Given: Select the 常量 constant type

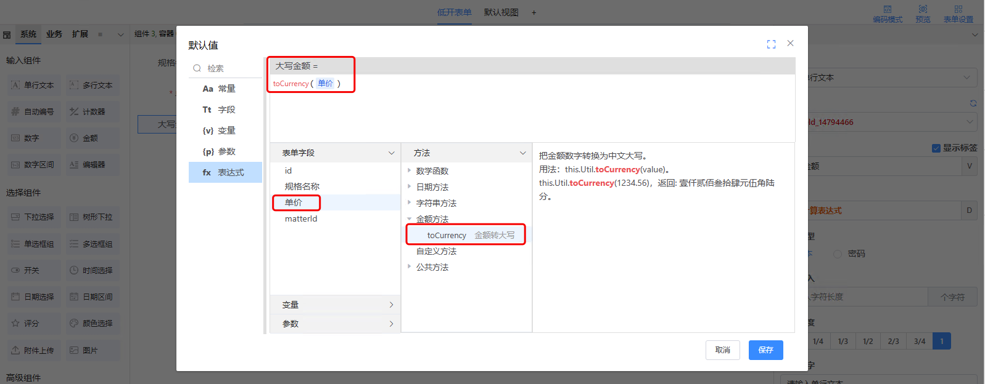Looking at the screenshot, I should [x=226, y=89].
